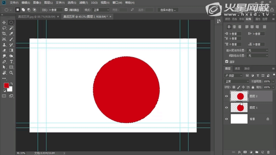The width and height of the screenshot is (276, 155).
Task: Select the Pen tool
Action: pyautogui.click(x=4, y=62)
